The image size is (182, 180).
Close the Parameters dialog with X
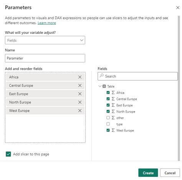click(178, 8)
